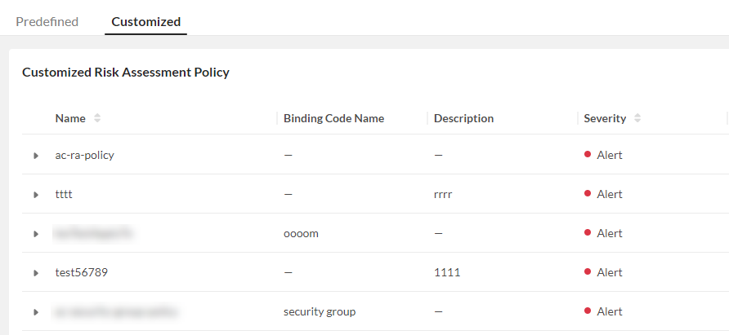Viewport: 729px width, 335px height.
Task: Expand the row bound to oooom
Action: (35, 234)
